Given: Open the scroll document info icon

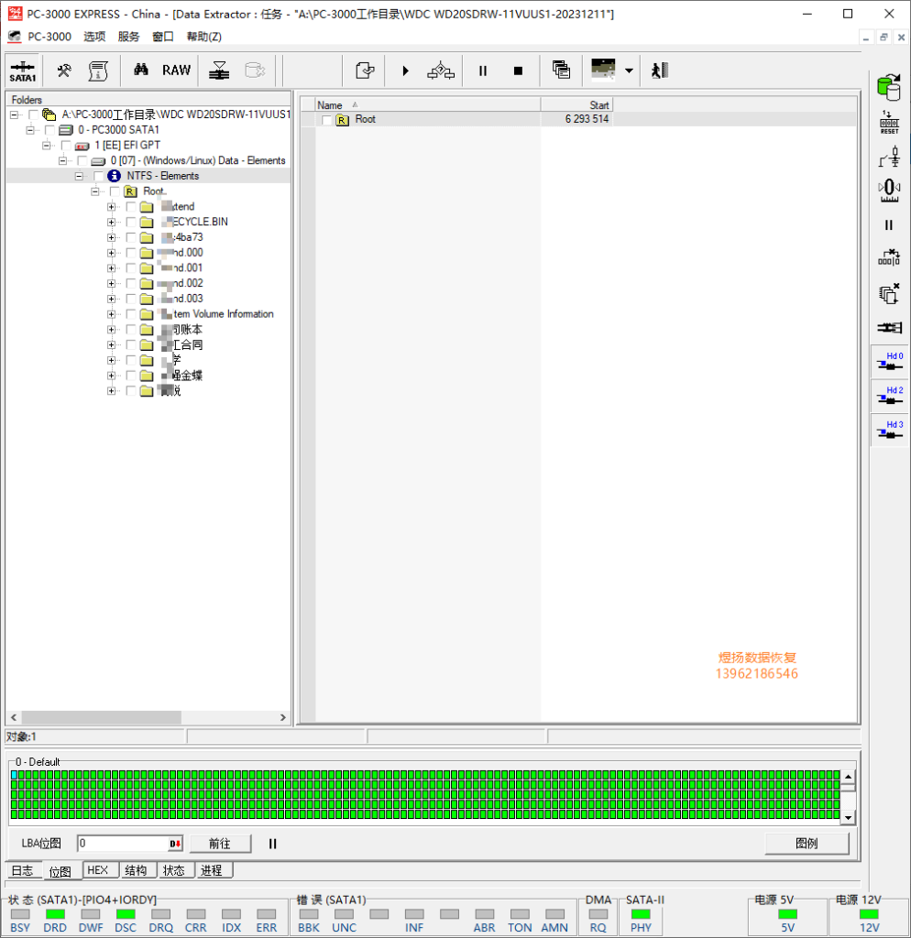Looking at the screenshot, I should coord(98,71).
